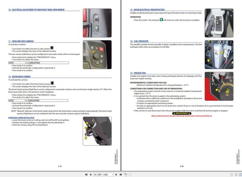The width and height of the screenshot is (242, 177).
Task: Click heading '14 - FUEL PREHEATER'
Action: pos(139,41)
